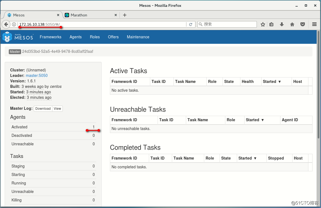This screenshot has width=321, height=208.
Task: Click the '3 weeks ago' built time
Action: pos(32,87)
